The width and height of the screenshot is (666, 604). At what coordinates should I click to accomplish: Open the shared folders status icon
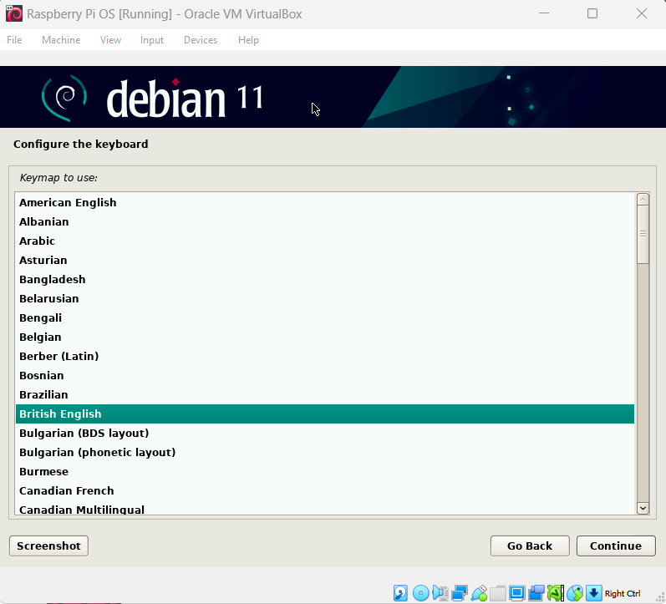click(x=498, y=593)
